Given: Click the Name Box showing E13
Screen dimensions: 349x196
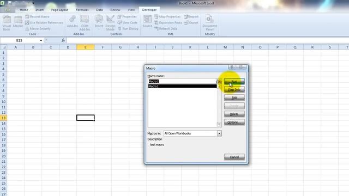Looking at the screenshot, I should (x=20, y=40).
